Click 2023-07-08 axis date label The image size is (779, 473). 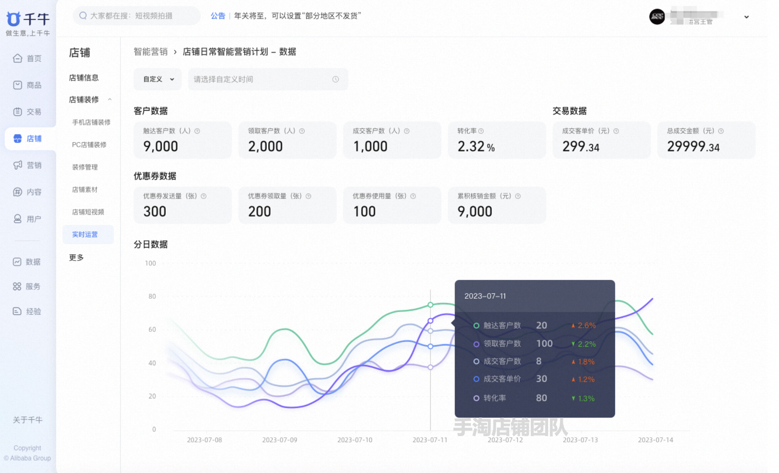tap(205, 440)
